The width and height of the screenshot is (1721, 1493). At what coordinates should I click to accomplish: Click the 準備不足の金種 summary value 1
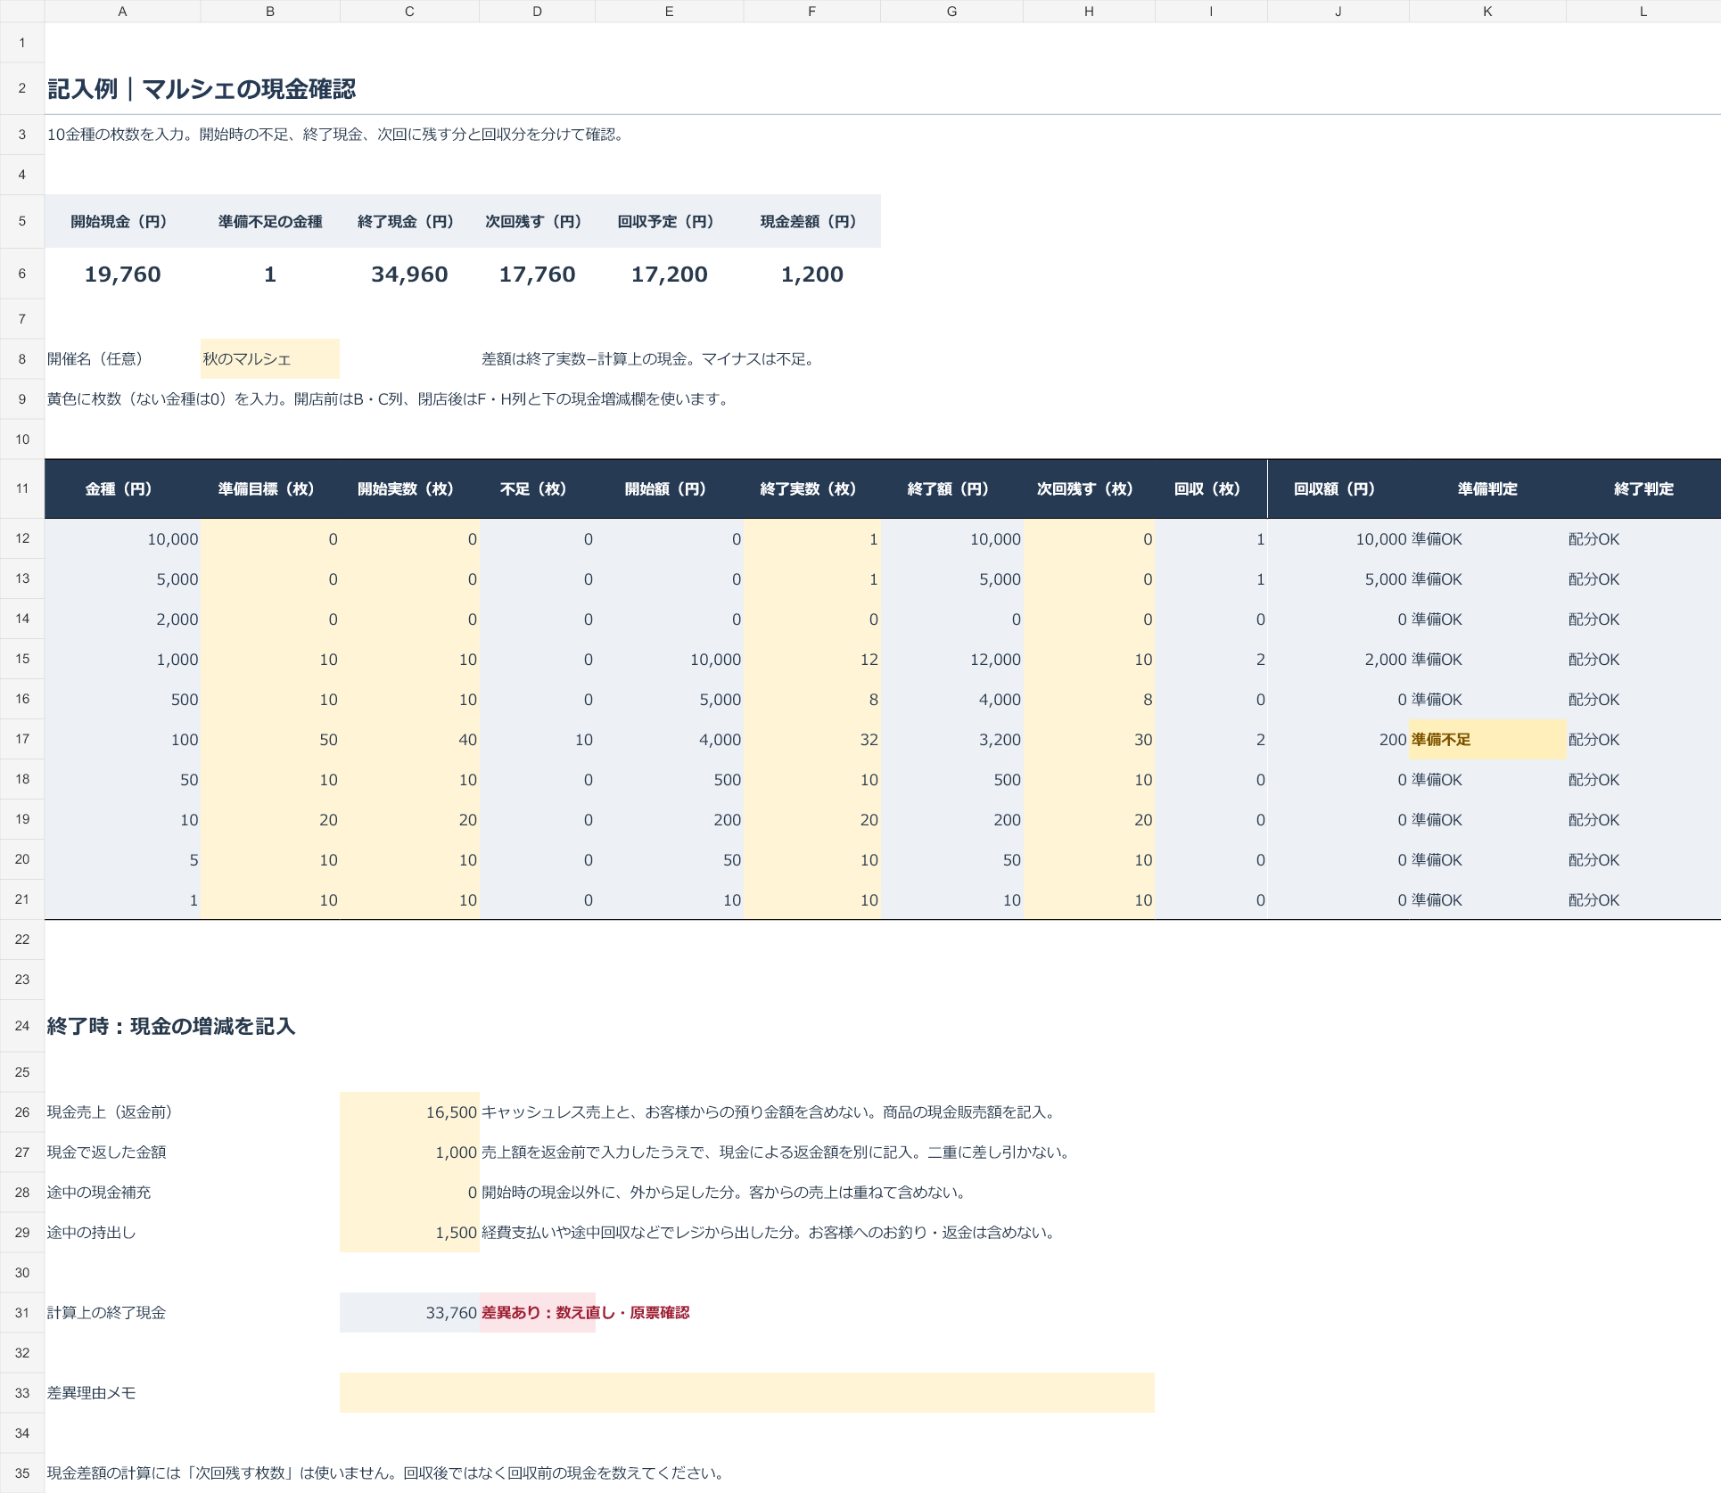tap(270, 274)
